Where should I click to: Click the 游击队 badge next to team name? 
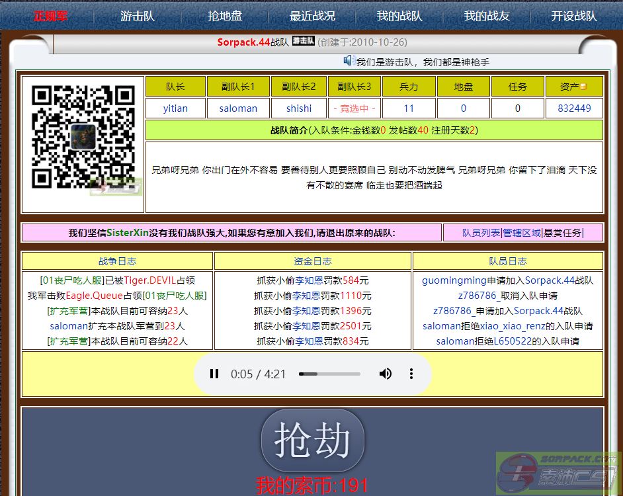304,41
